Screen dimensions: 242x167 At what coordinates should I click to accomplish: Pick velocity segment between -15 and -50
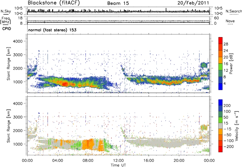tap(221, 132)
